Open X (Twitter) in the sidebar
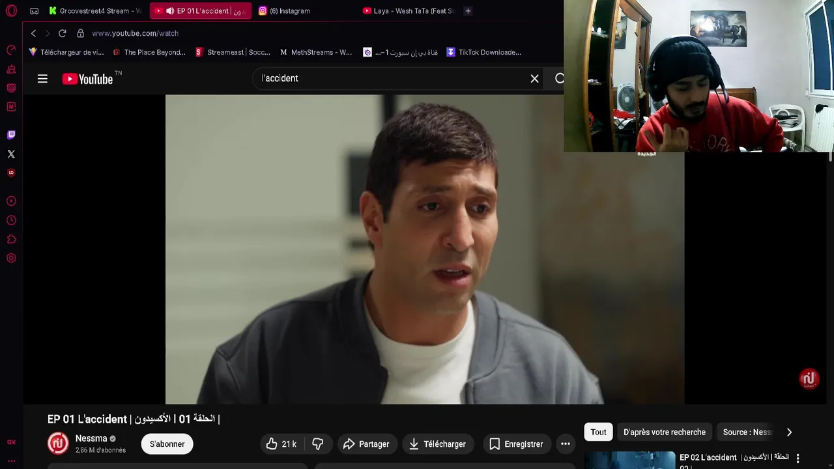Viewport: 834px width, 469px height. (11, 154)
